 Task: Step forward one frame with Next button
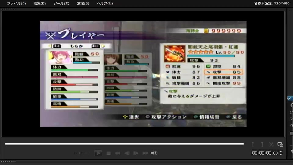(x=136, y=153)
